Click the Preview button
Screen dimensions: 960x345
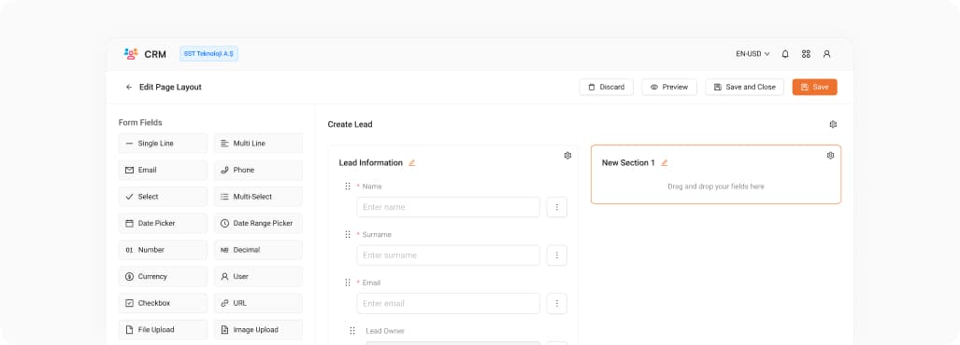point(669,88)
